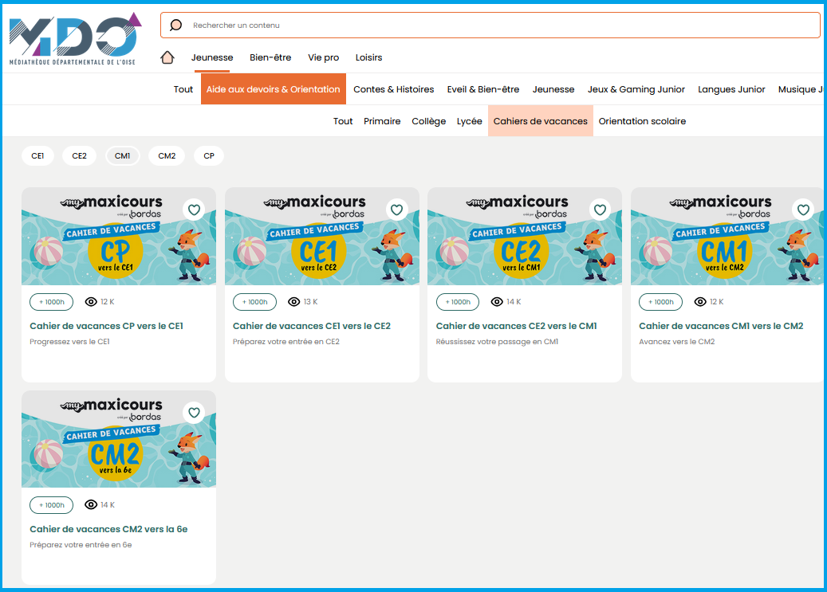Favorite the Cahier de vacances CE1 card
This screenshot has height=592, width=827.
[x=396, y=210]
